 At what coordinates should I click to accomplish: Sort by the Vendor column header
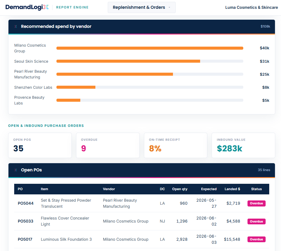[x=109, y=189]
